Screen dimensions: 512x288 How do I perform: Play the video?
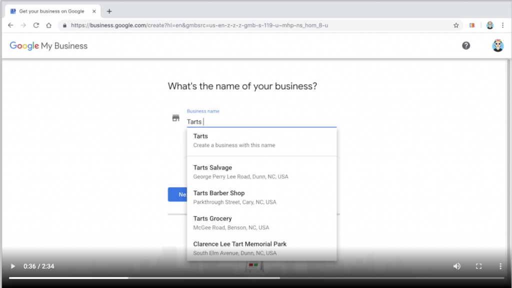12,266
